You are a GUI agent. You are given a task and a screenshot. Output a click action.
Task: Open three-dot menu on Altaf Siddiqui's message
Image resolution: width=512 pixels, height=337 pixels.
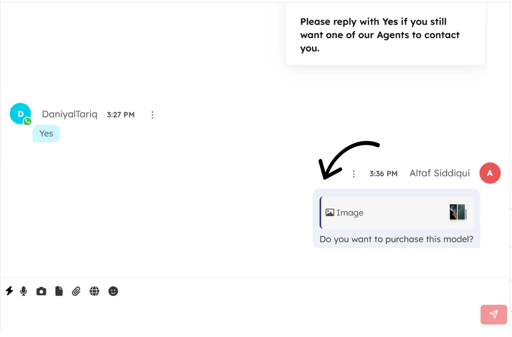coord(353,174)
